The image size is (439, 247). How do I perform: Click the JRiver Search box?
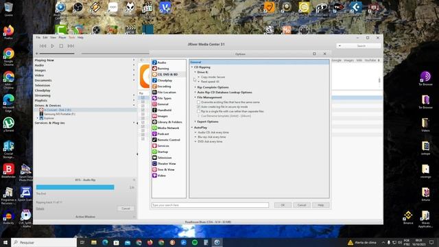coord(359,46)
